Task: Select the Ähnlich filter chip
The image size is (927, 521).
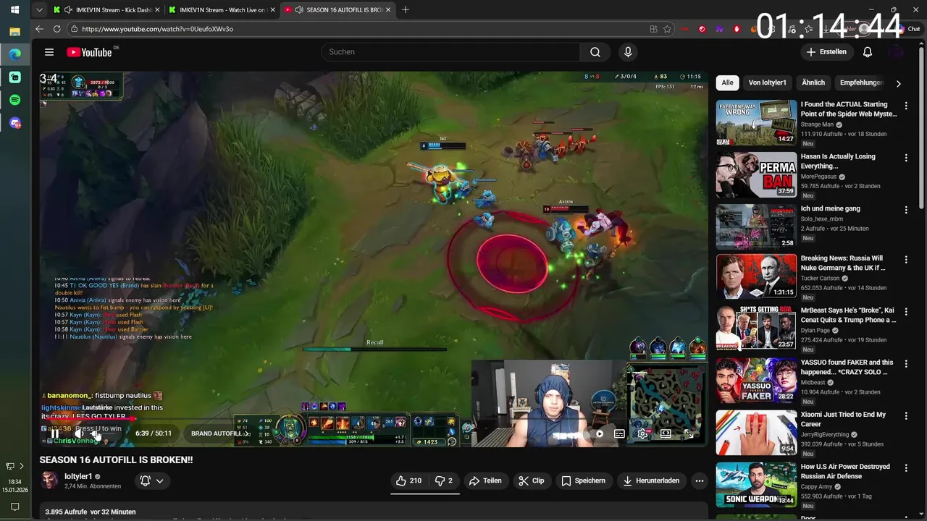Action: point(813,82)
